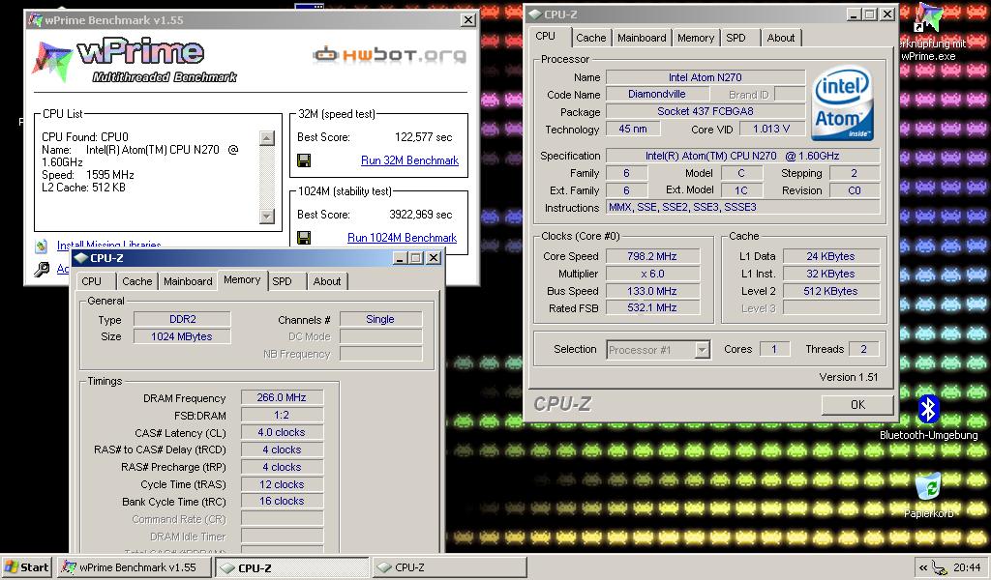This screenshot has width=991, height=580.
Task: Click the Rated FSB value 532.1 MHz
Action: point(652,308)
